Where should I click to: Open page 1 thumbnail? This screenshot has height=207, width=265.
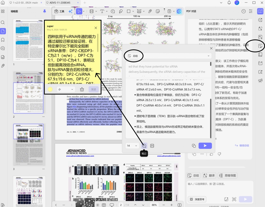coord(29,40)
